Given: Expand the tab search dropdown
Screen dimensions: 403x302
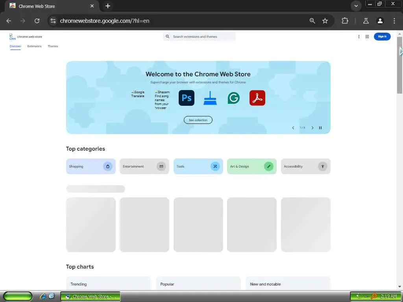Looking at the screenshot, I should point(356,6).
